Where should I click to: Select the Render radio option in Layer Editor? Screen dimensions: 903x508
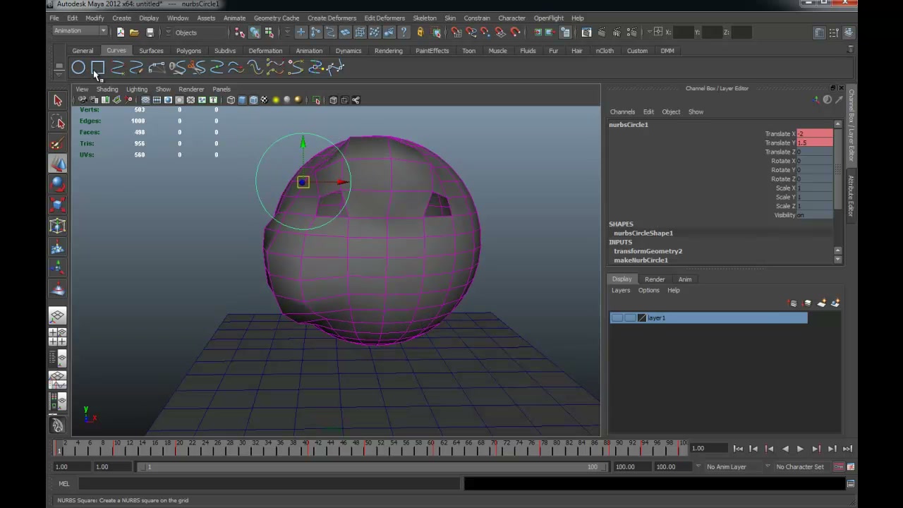pyautogui.click(x=655, y=279)
